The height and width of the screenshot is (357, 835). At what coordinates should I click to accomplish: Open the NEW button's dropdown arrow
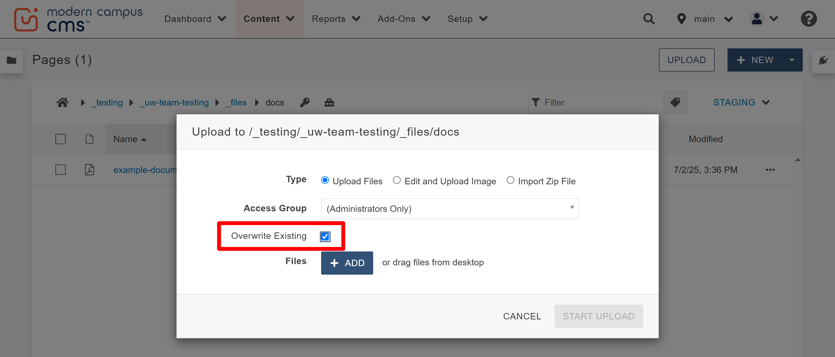pos(792,60)
